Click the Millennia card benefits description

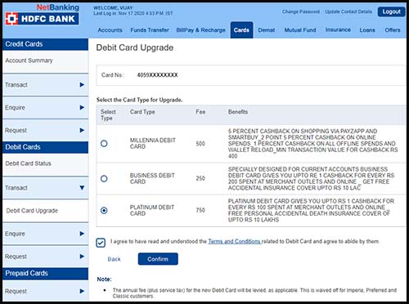312,144
